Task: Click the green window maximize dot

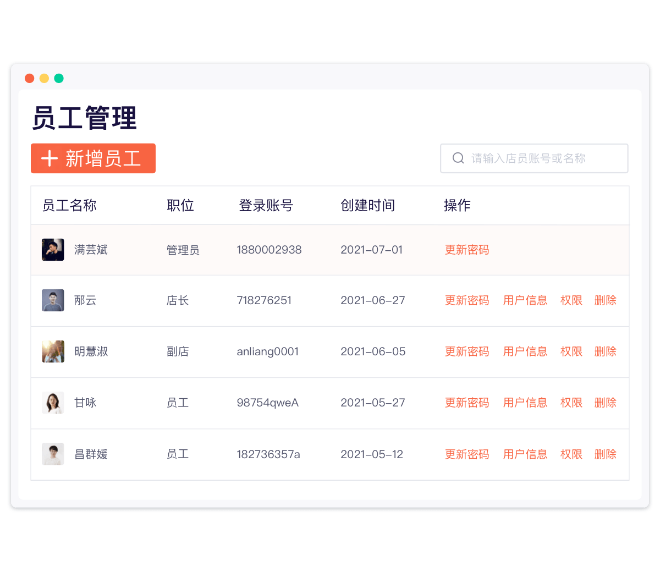Action: (59, 78)
